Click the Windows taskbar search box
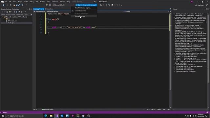The height and width of the screenshot is (118, 210). [x=24, y=116]
